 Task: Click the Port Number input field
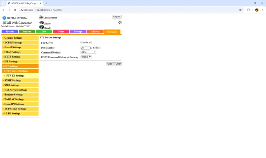pyautogui.click(x=85, y=48)
